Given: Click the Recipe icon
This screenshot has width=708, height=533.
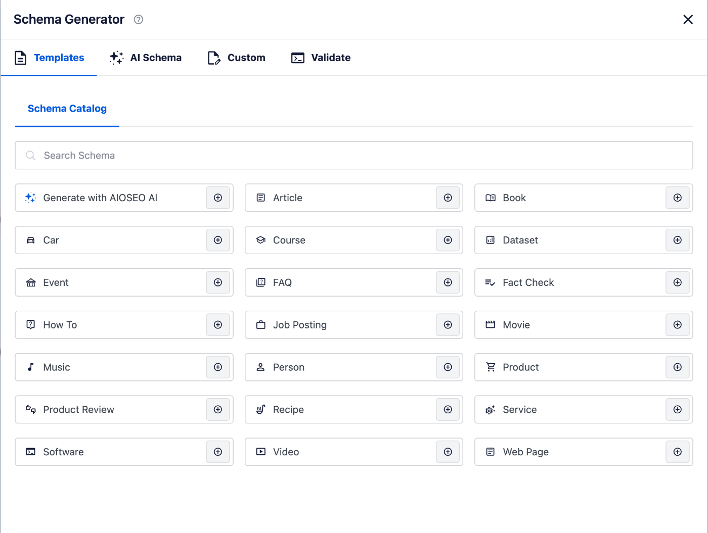Looking at the screenshot, I should (260, 410).
